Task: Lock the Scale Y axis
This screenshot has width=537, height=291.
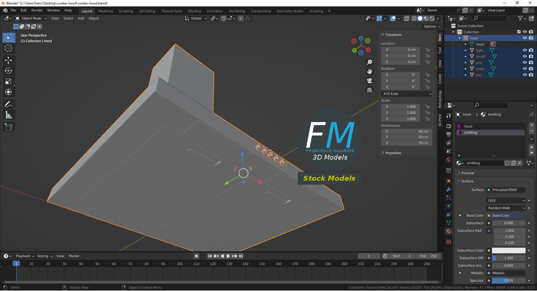Action: (427, 113)
